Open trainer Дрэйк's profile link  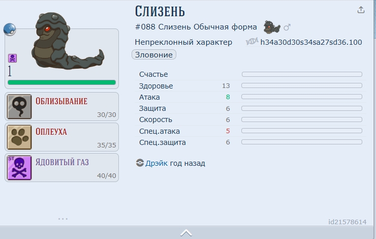[156, 163]
